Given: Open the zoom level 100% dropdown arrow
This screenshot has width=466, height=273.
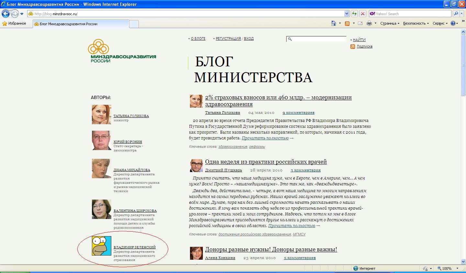Looking at the screenshot, I should (x=457, y=268).
